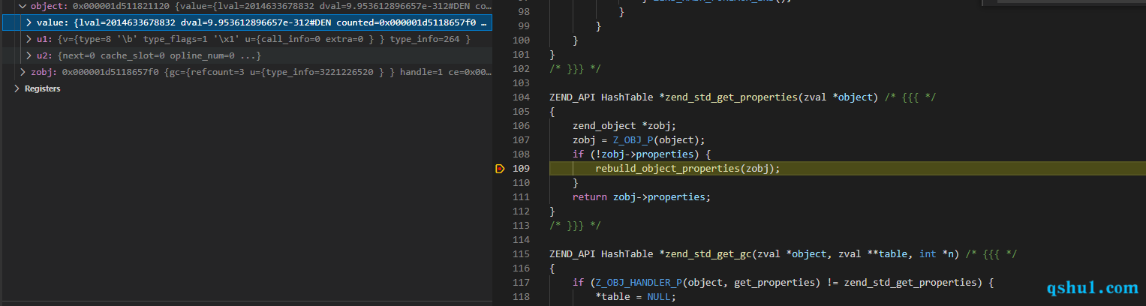Image resolution: width=1146 pixels, height=306 pixels.
Task: Click the return statement on line 111
Action: coord(589,197)
